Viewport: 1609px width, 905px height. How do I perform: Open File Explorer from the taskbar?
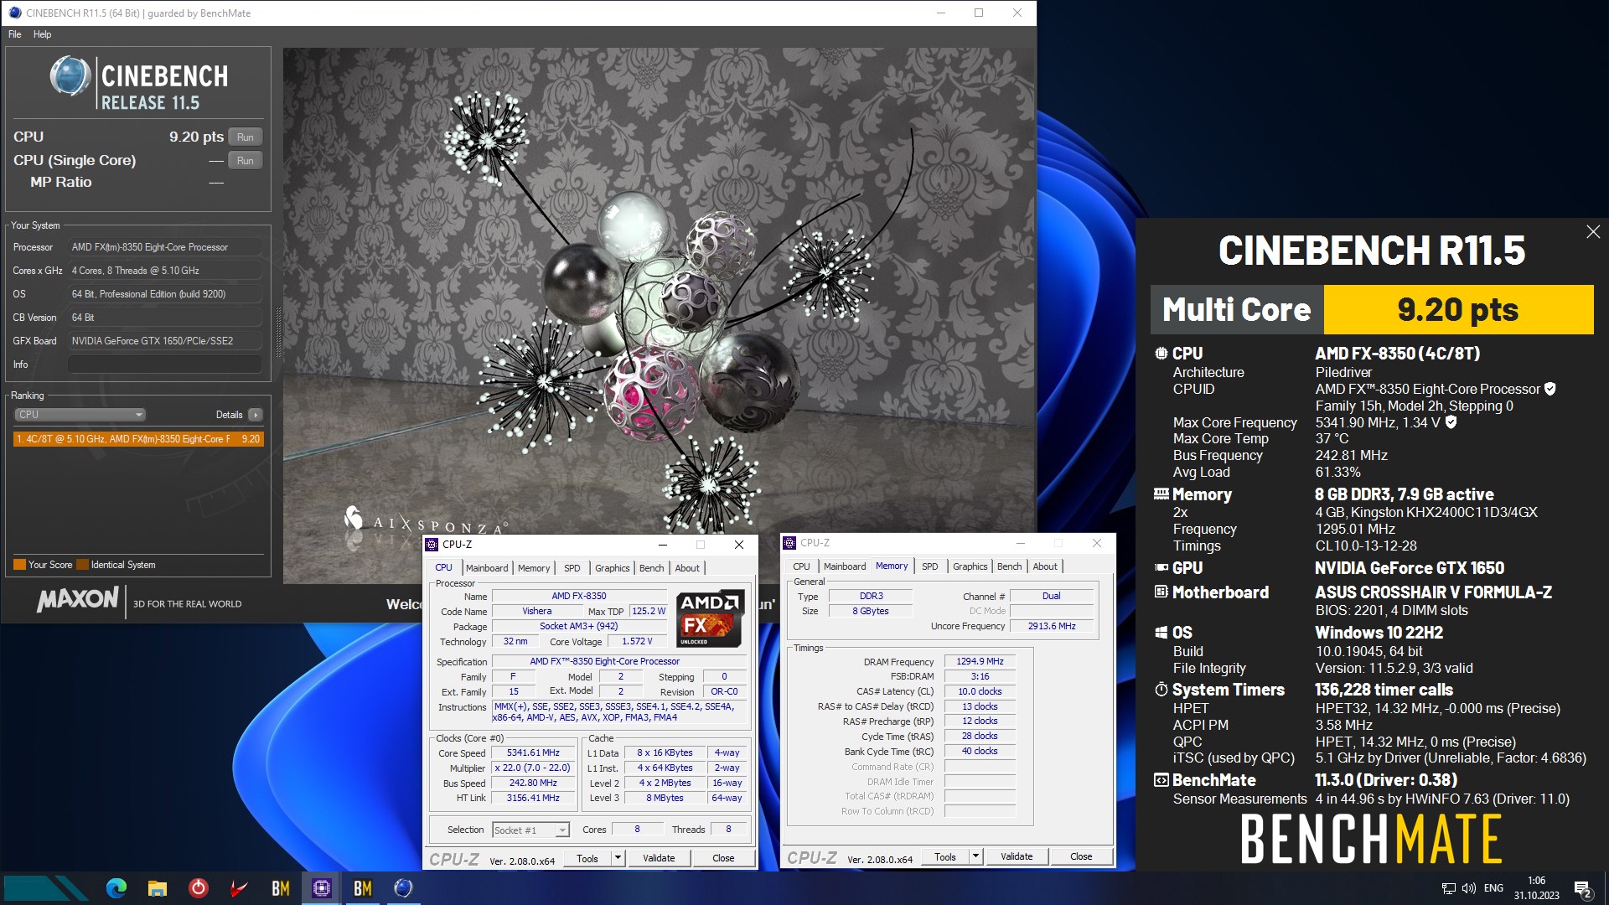(x=157, y=888)
